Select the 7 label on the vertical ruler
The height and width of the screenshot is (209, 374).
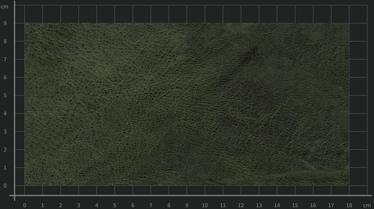tap(5, 60)
